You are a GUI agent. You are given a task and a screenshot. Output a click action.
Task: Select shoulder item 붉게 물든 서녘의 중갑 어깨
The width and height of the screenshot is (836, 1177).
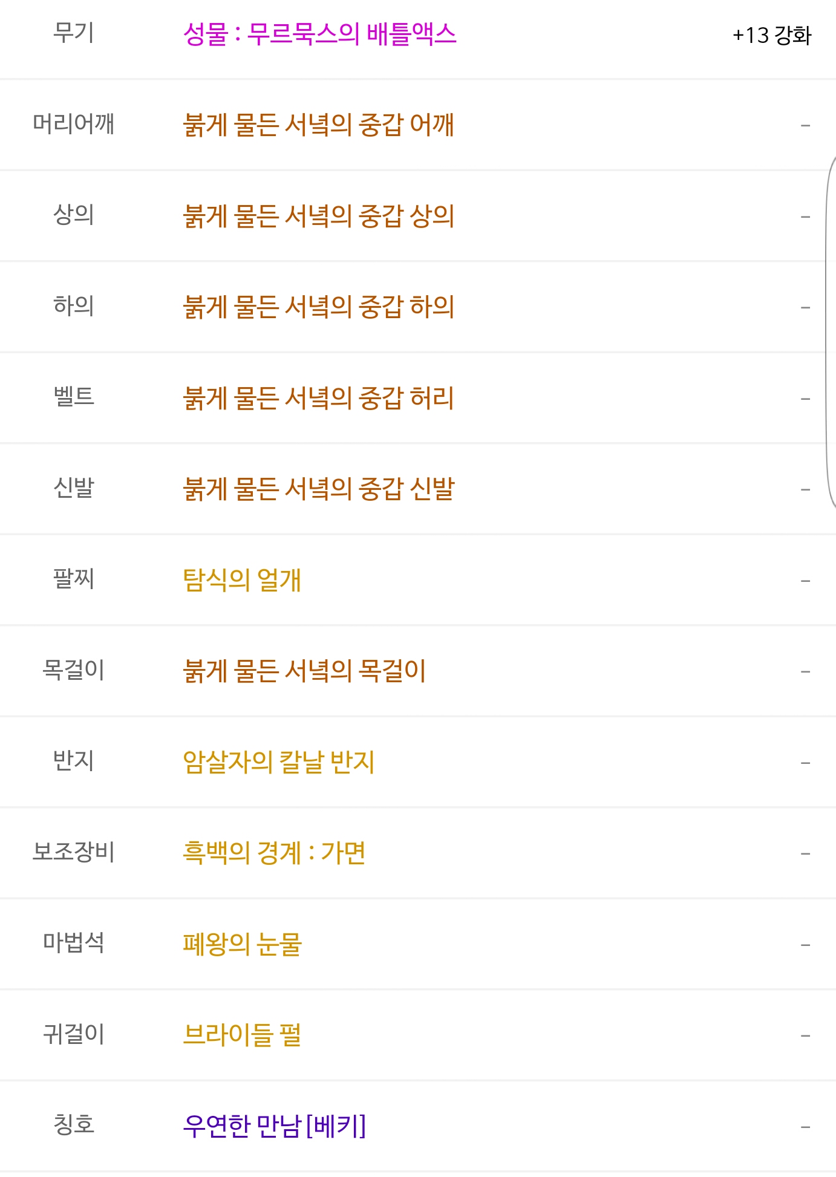click(319, 125)
